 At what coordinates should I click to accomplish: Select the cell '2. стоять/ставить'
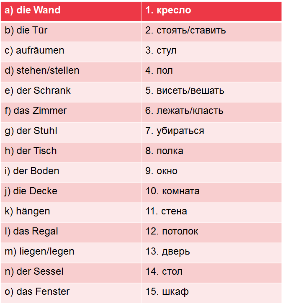tap(211, 31)
